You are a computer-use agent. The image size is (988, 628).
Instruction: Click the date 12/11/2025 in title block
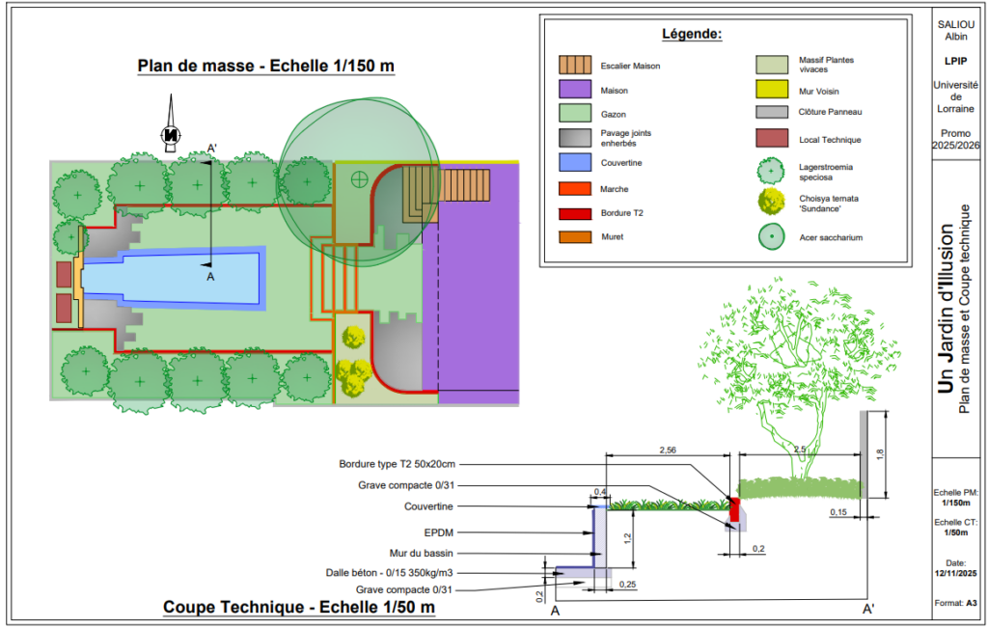956,573
